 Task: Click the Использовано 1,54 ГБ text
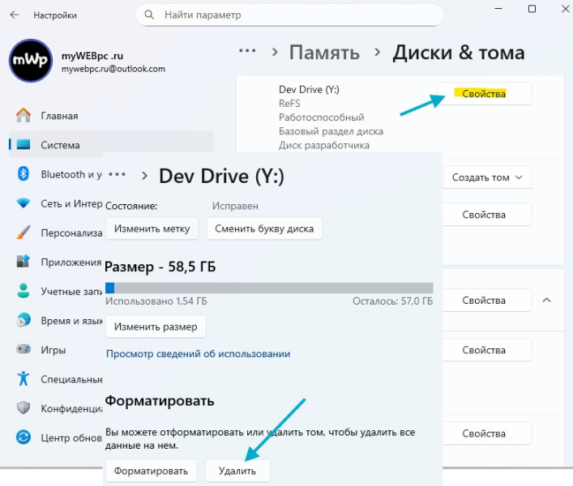(156, 301)
